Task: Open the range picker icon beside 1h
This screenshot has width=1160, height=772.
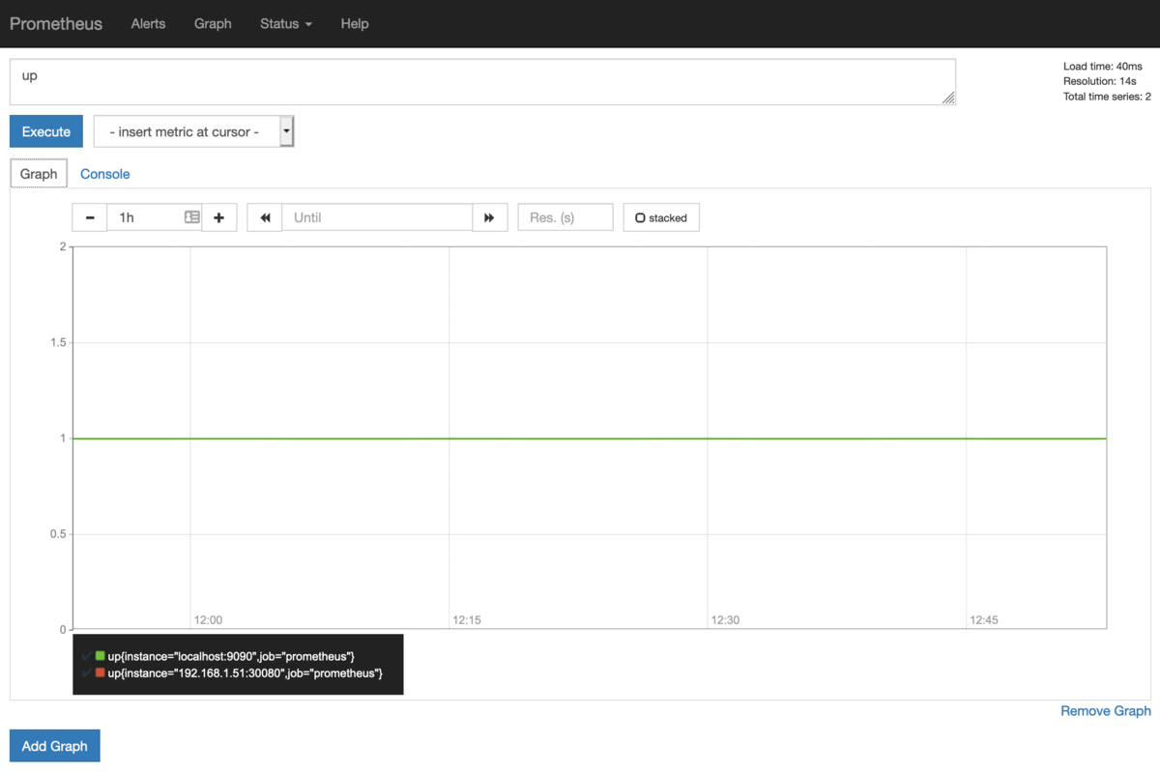Action: [x=191, y=217]
